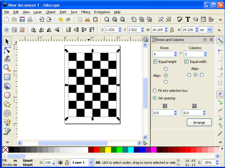Image resolution: width=225 pixels, height=168 pixels.
Task: Click the Open file folder icon
Action: (x=14, y=19)
